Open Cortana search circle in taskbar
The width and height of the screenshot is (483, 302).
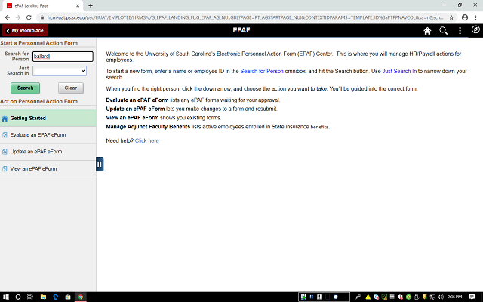[18, 297]
